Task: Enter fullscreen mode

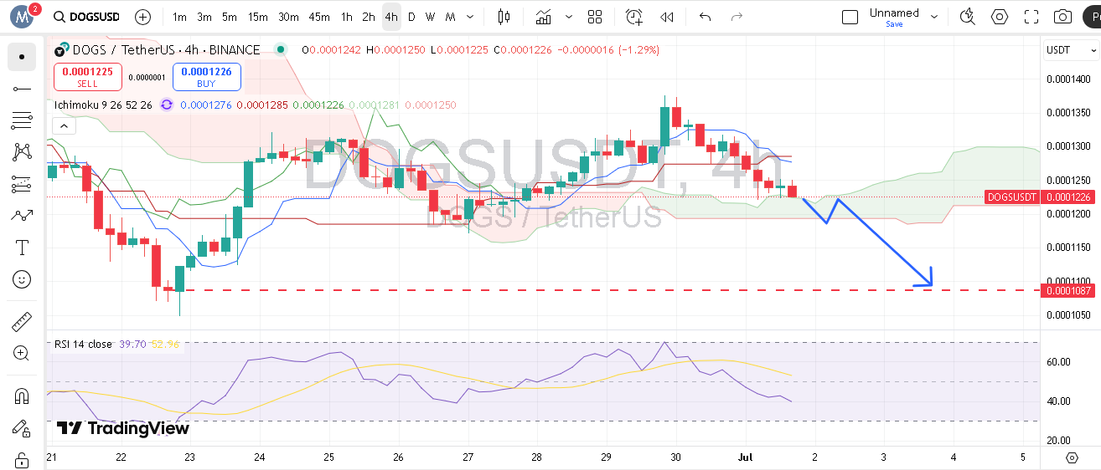Action: [x=1031, y=17]
